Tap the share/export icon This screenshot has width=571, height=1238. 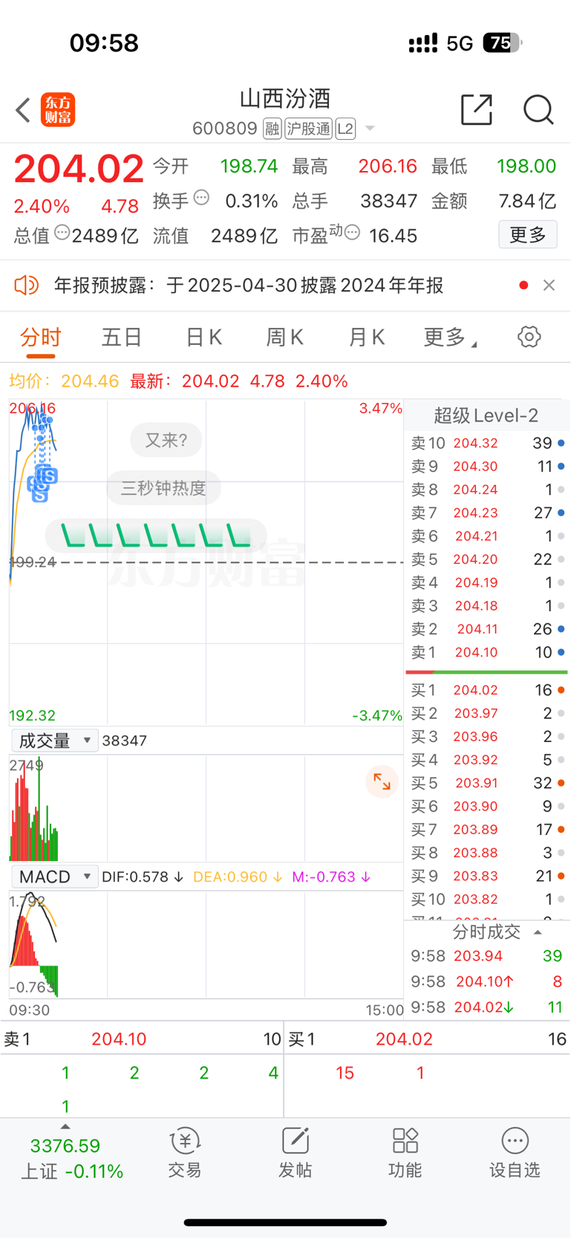click(x=477, y=110)
